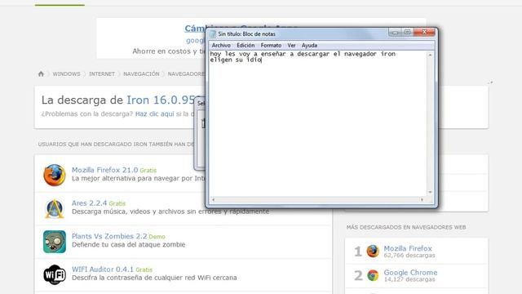Open the Archivo menu in Bloc de notas
This screenshot has height=294, width=522.
click(x=221, y=46)
